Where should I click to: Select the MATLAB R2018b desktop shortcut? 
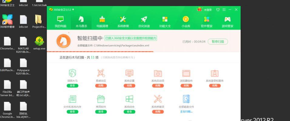tap(23, 45)
